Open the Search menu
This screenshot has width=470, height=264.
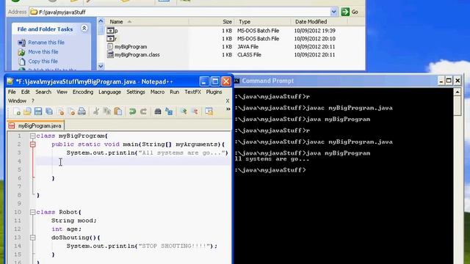point(43,92)
